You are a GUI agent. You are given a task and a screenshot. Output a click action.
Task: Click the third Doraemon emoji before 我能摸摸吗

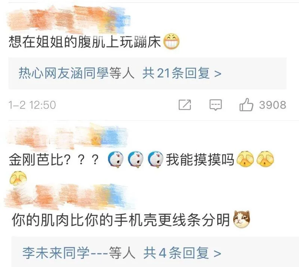pyautogui.click(x=155, y=160)
